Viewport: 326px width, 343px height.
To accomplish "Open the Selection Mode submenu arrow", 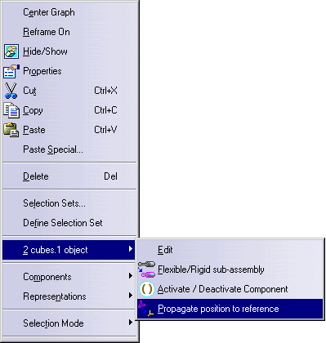I will (x=131, y=323).
